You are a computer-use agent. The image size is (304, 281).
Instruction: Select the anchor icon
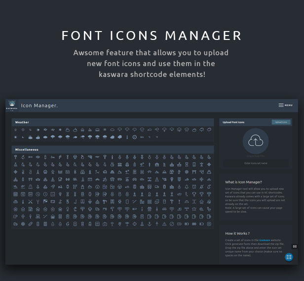150,224
